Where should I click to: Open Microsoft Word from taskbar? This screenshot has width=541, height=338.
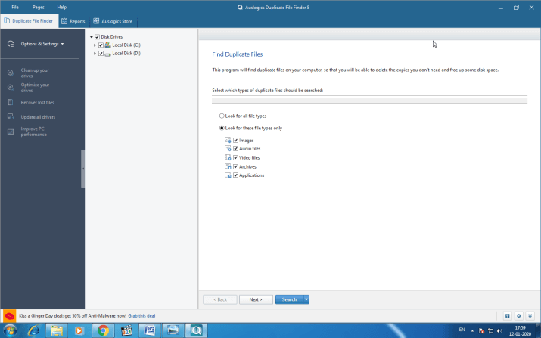pyautogui.click(x=149, y=330)
